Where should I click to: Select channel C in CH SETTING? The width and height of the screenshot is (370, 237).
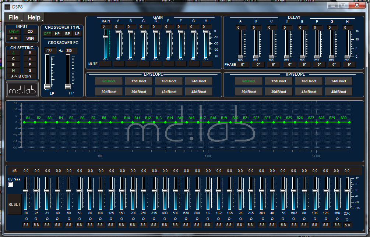pos(14,59)
